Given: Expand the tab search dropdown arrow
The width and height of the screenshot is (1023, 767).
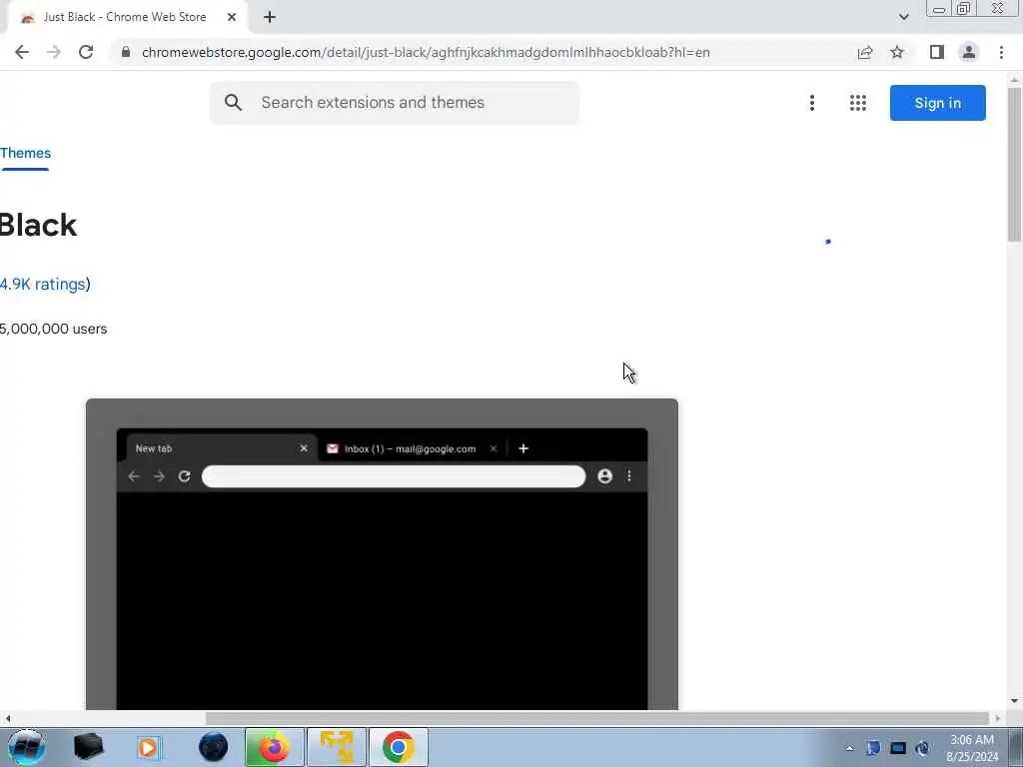Looking at the screenshot, I should pyautogui.click(x=903, y=17).
